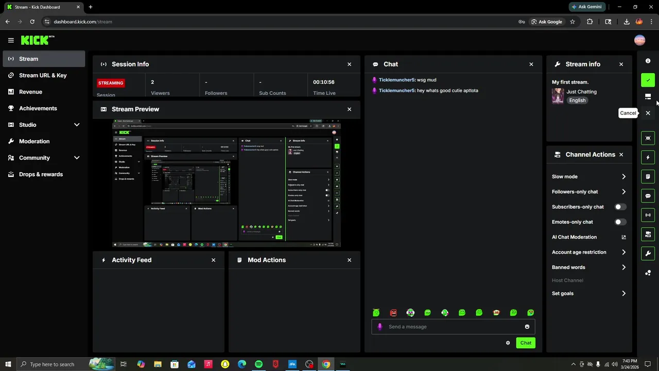The width and height of the screenshot is (659, 371).
Task: Toggle Chat bubble widget icon
Action: (648, 196)
